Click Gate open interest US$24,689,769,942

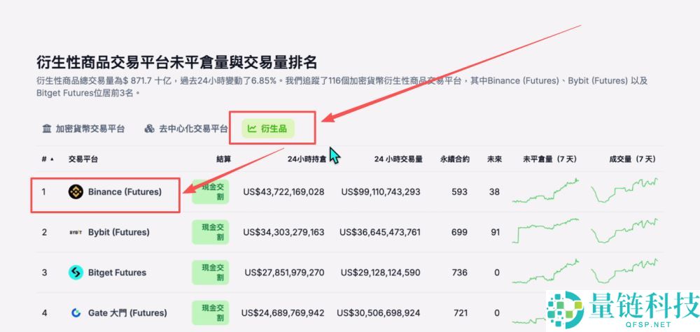283,313
